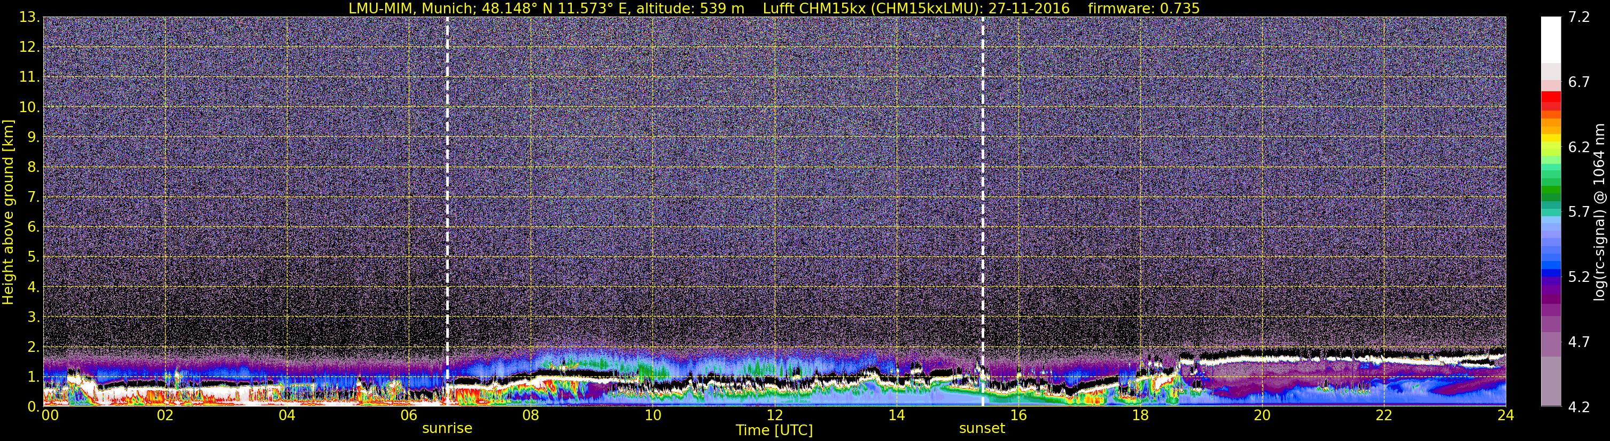
Task: Click the time axis tick label '20'
Action: [x=1262, y=416]
